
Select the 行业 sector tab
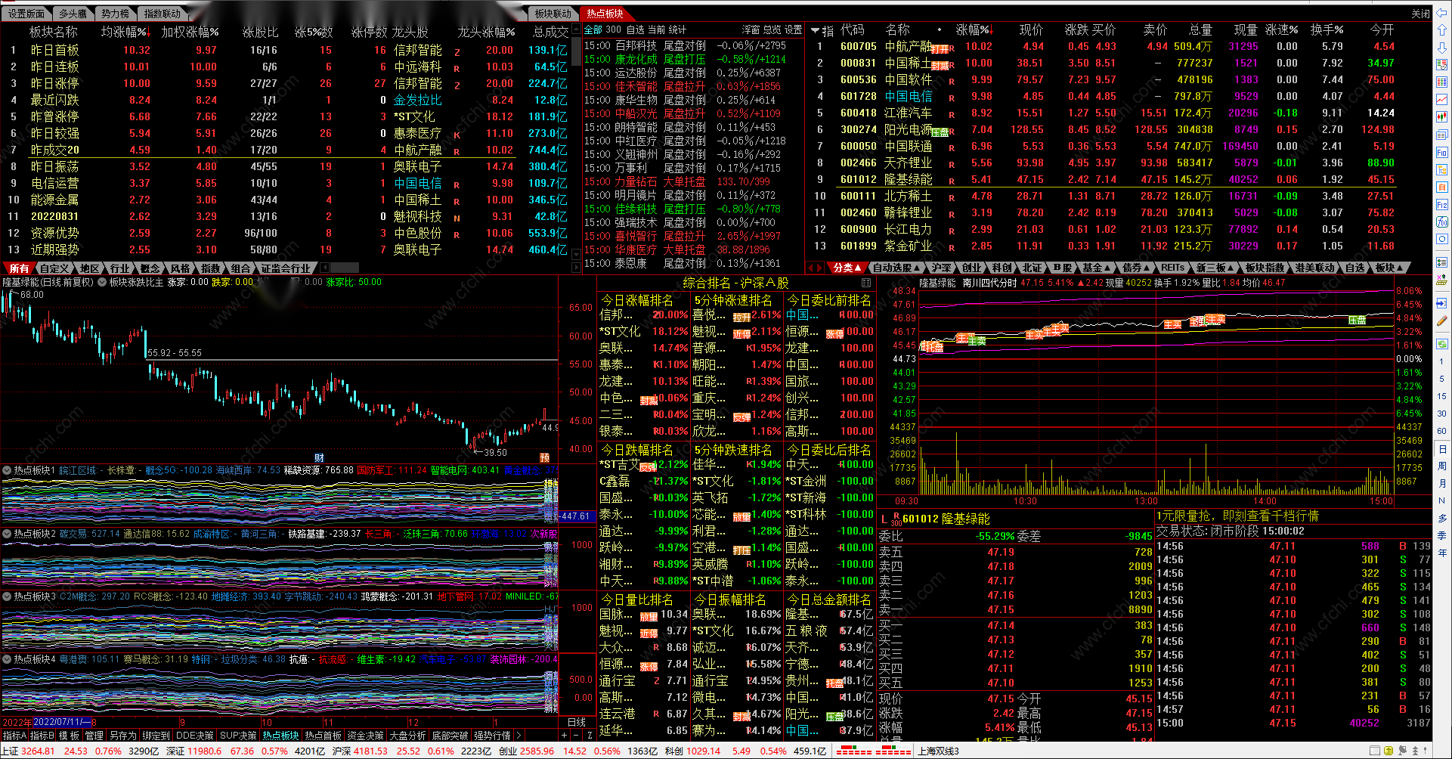point(119,268)
